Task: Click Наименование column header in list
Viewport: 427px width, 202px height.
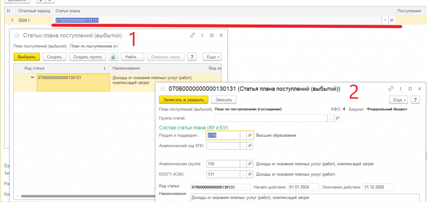Action: click(158, 68)
